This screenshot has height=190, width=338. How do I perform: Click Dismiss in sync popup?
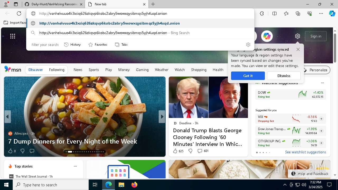284,76
